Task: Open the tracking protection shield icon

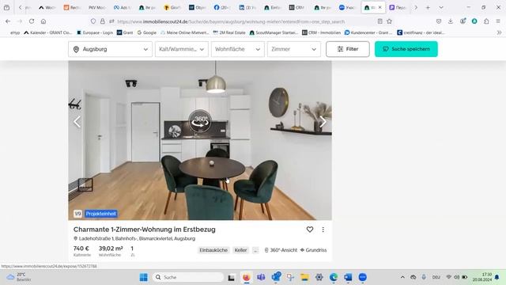Action: (93, 21)
